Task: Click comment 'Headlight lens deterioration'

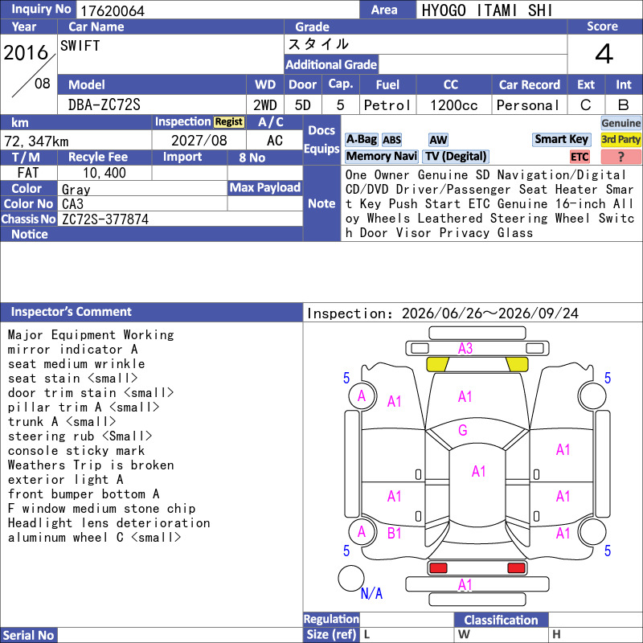Action: pyautogui.click(x=109, y=523)
